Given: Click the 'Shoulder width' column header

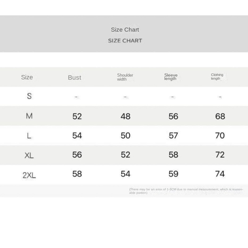Looking at the screenshot, I should tap(125, 77).
